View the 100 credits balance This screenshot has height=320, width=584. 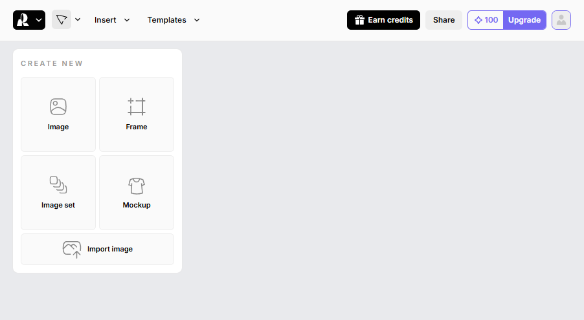[491, 20]
